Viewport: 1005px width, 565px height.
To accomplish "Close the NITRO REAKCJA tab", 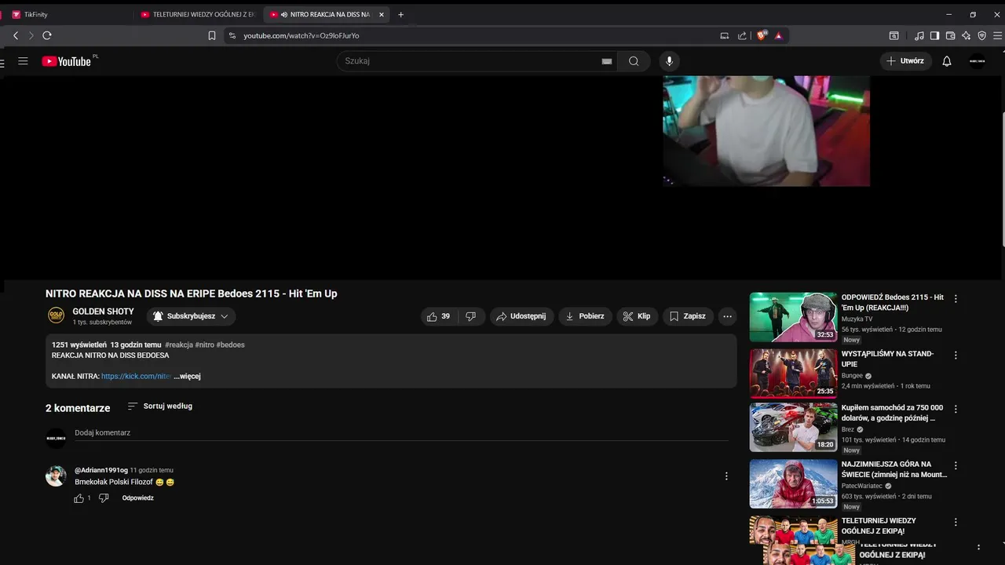I will click(x=382, y=14).
